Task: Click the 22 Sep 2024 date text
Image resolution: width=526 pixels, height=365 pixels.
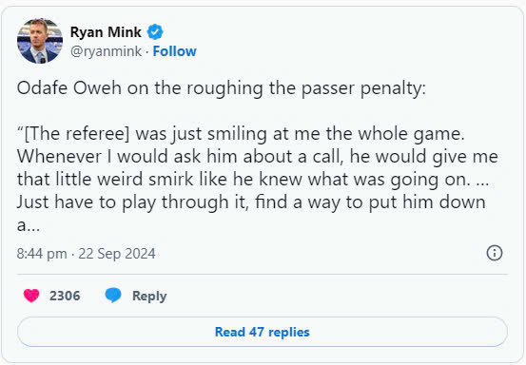Action: click(117, 254)
